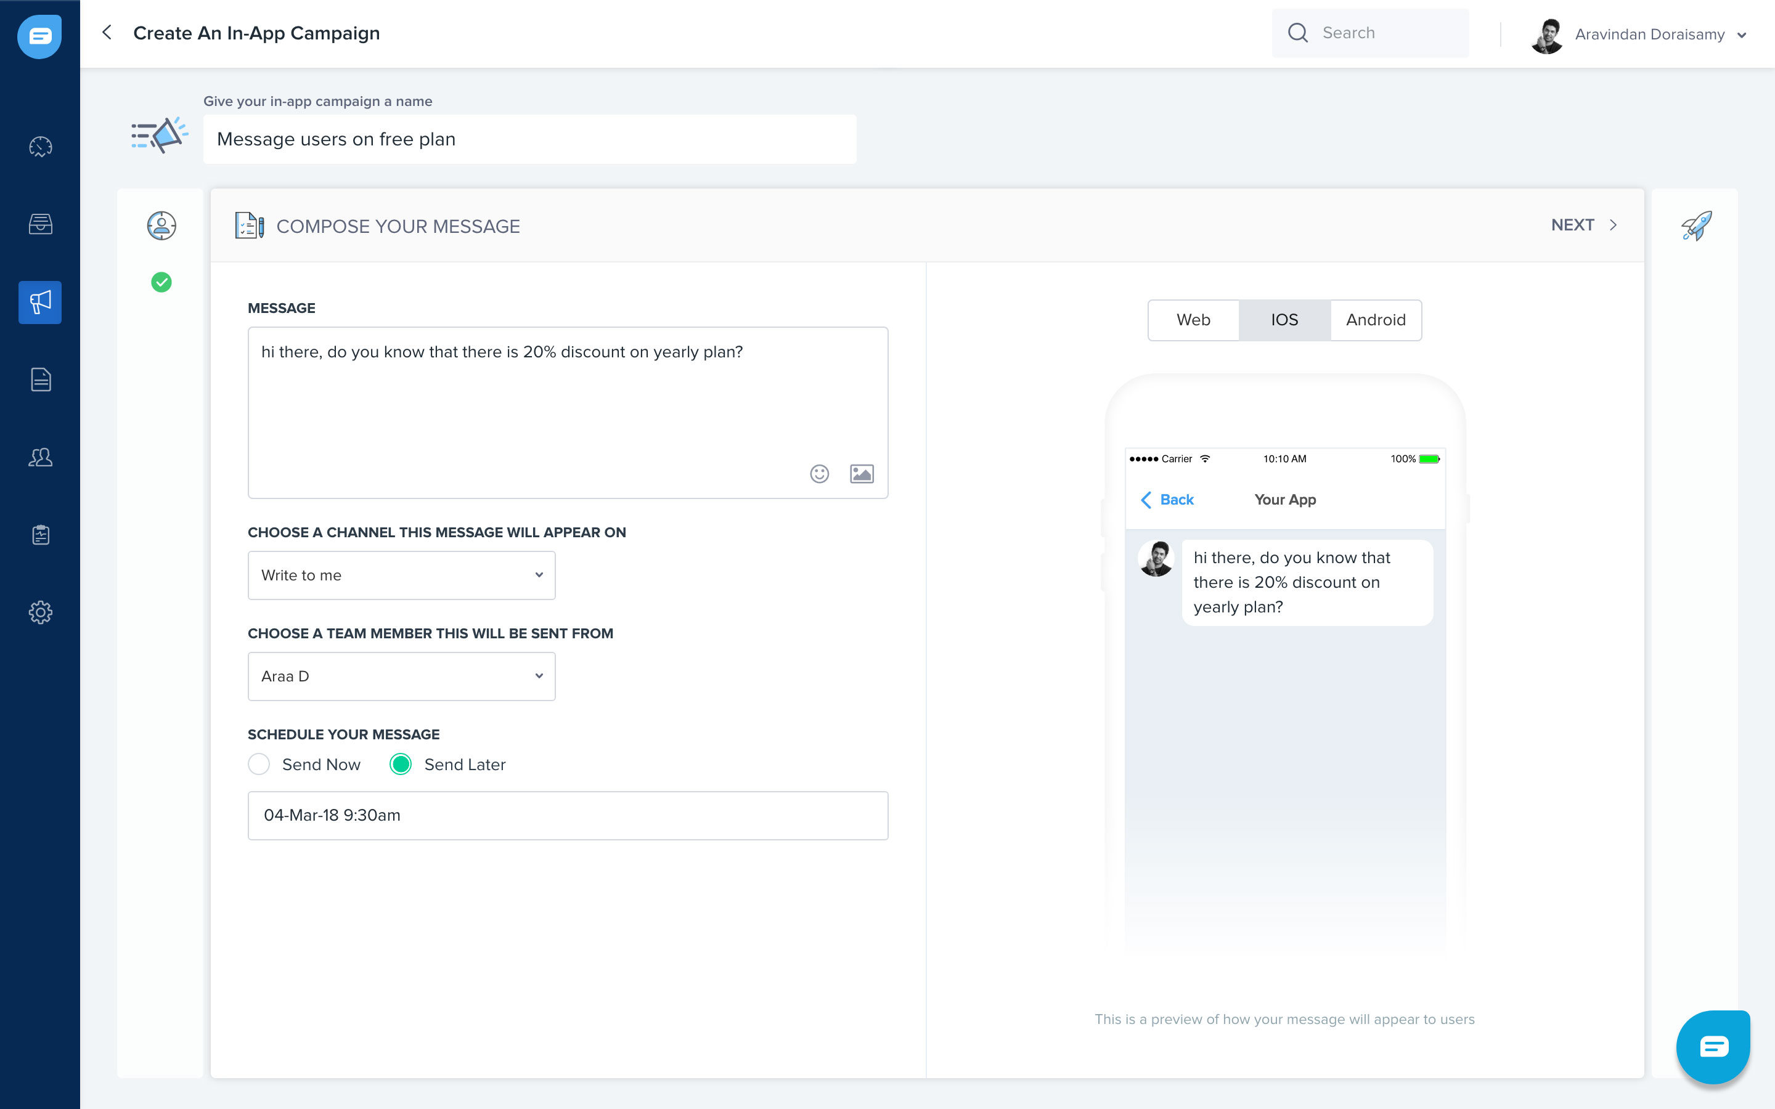The height and width of the screenshot is (1109, 1775).
Task: Click the audience target step icon
Action: tap(161, 226)
